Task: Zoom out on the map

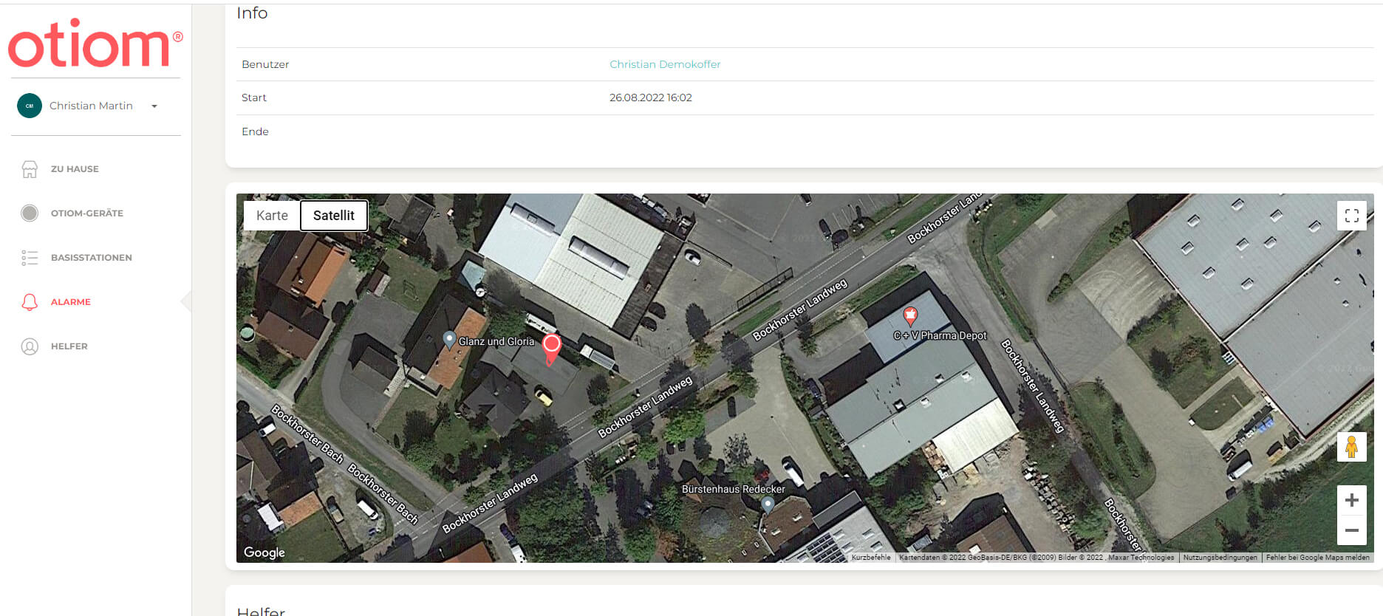Action: [1351, 530]
